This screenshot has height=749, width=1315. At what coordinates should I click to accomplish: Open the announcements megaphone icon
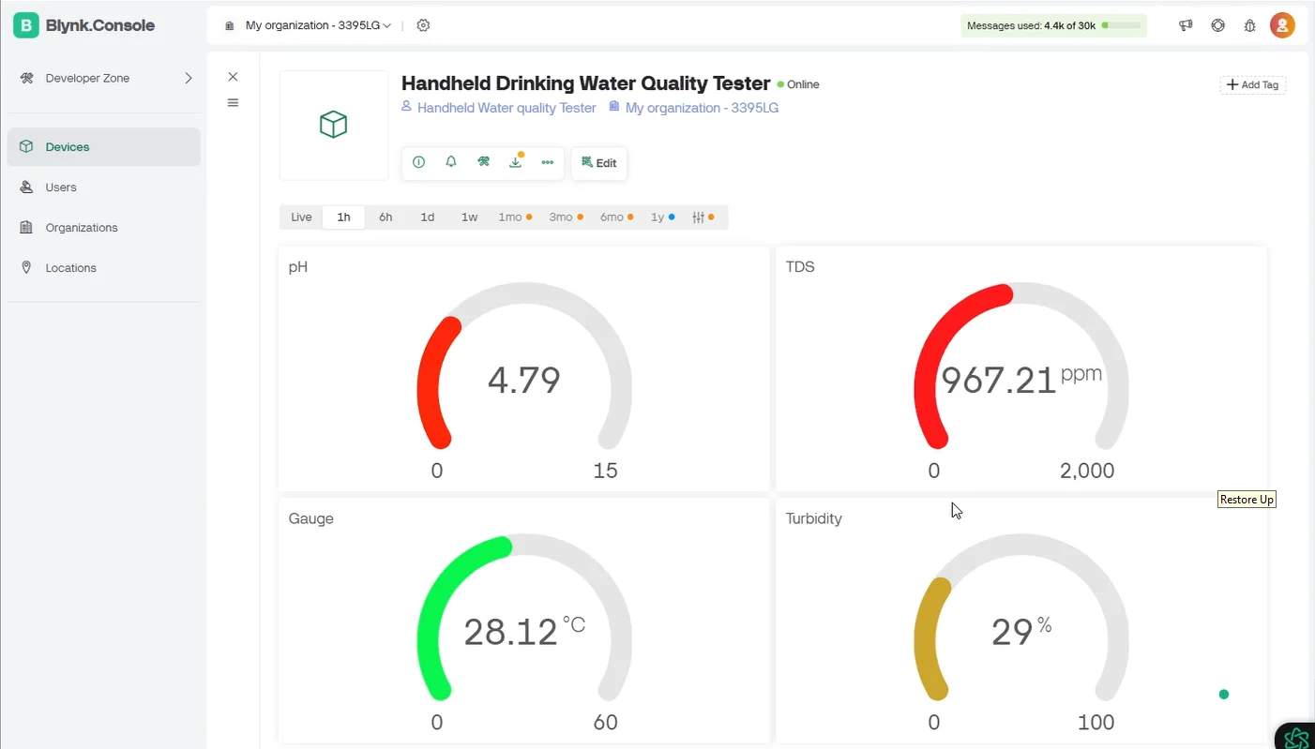pyautogui.click(x=1186, y=25)
